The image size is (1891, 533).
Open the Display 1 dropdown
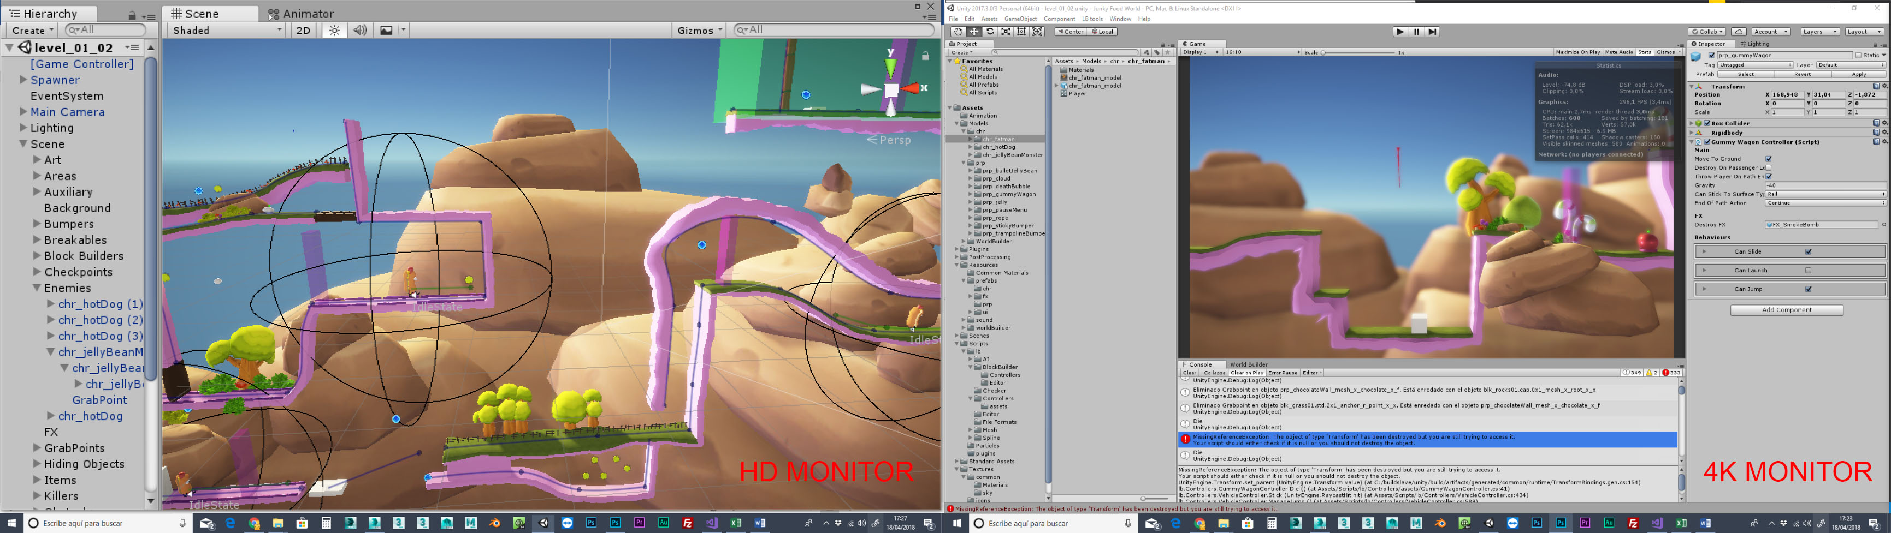(x=1200, y=52)
